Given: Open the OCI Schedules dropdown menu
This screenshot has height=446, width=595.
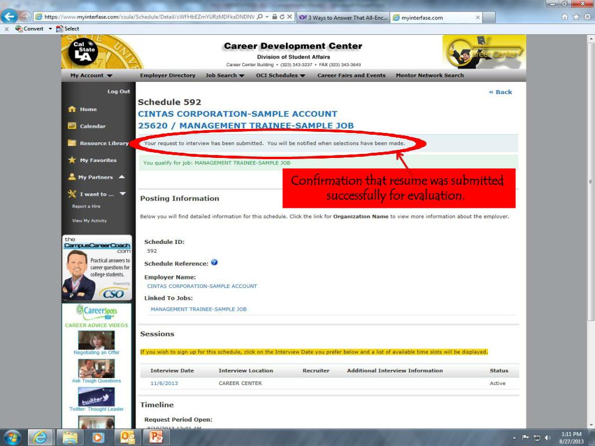Looking at the screenshot, I should click(x=281, y=75).
